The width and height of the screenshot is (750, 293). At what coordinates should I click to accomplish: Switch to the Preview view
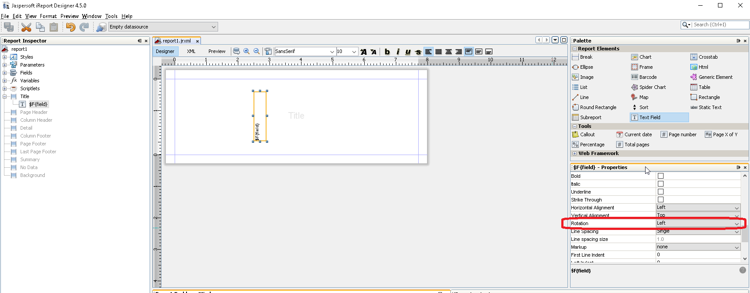pyautogui.click(x=217, y=51)
